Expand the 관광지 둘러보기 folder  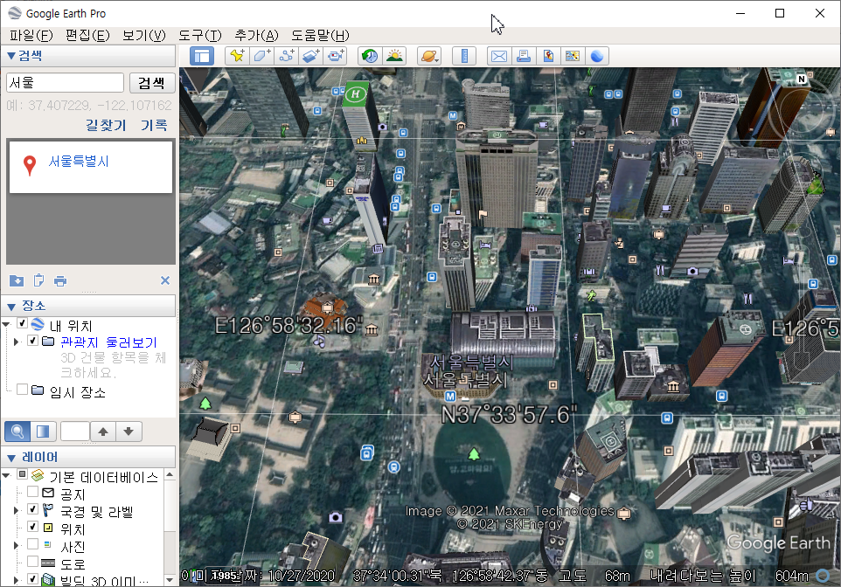coord(16,342)
